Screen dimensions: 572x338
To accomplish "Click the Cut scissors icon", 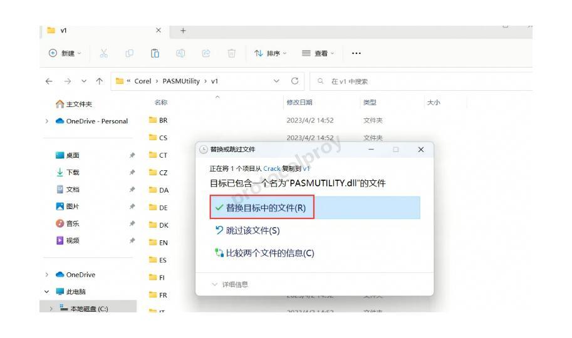I will pyautogui.click(x=104, y=53).
